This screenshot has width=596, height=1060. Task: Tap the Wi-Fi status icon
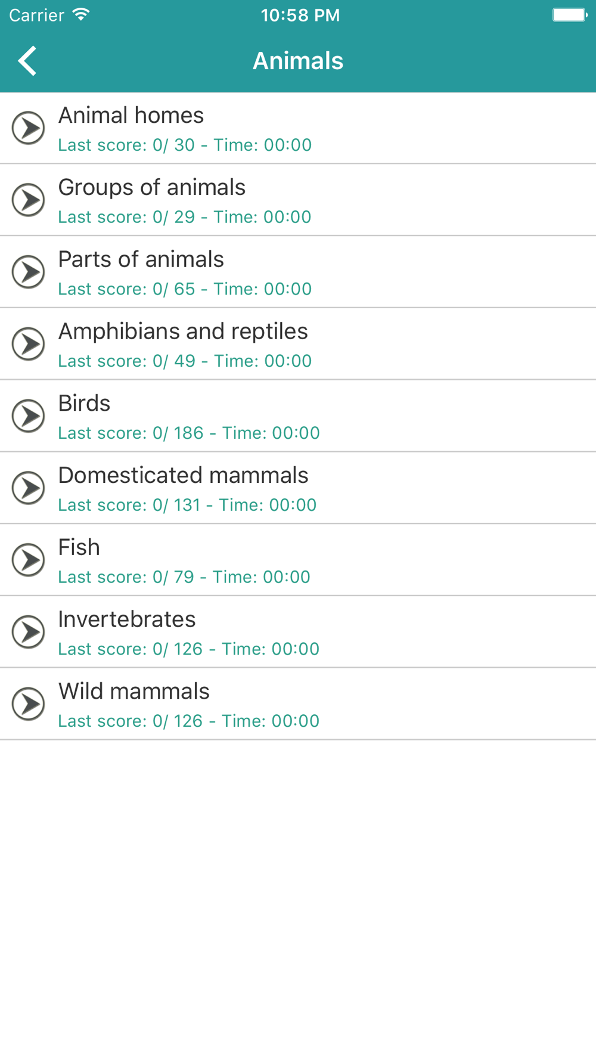[81, 14]
